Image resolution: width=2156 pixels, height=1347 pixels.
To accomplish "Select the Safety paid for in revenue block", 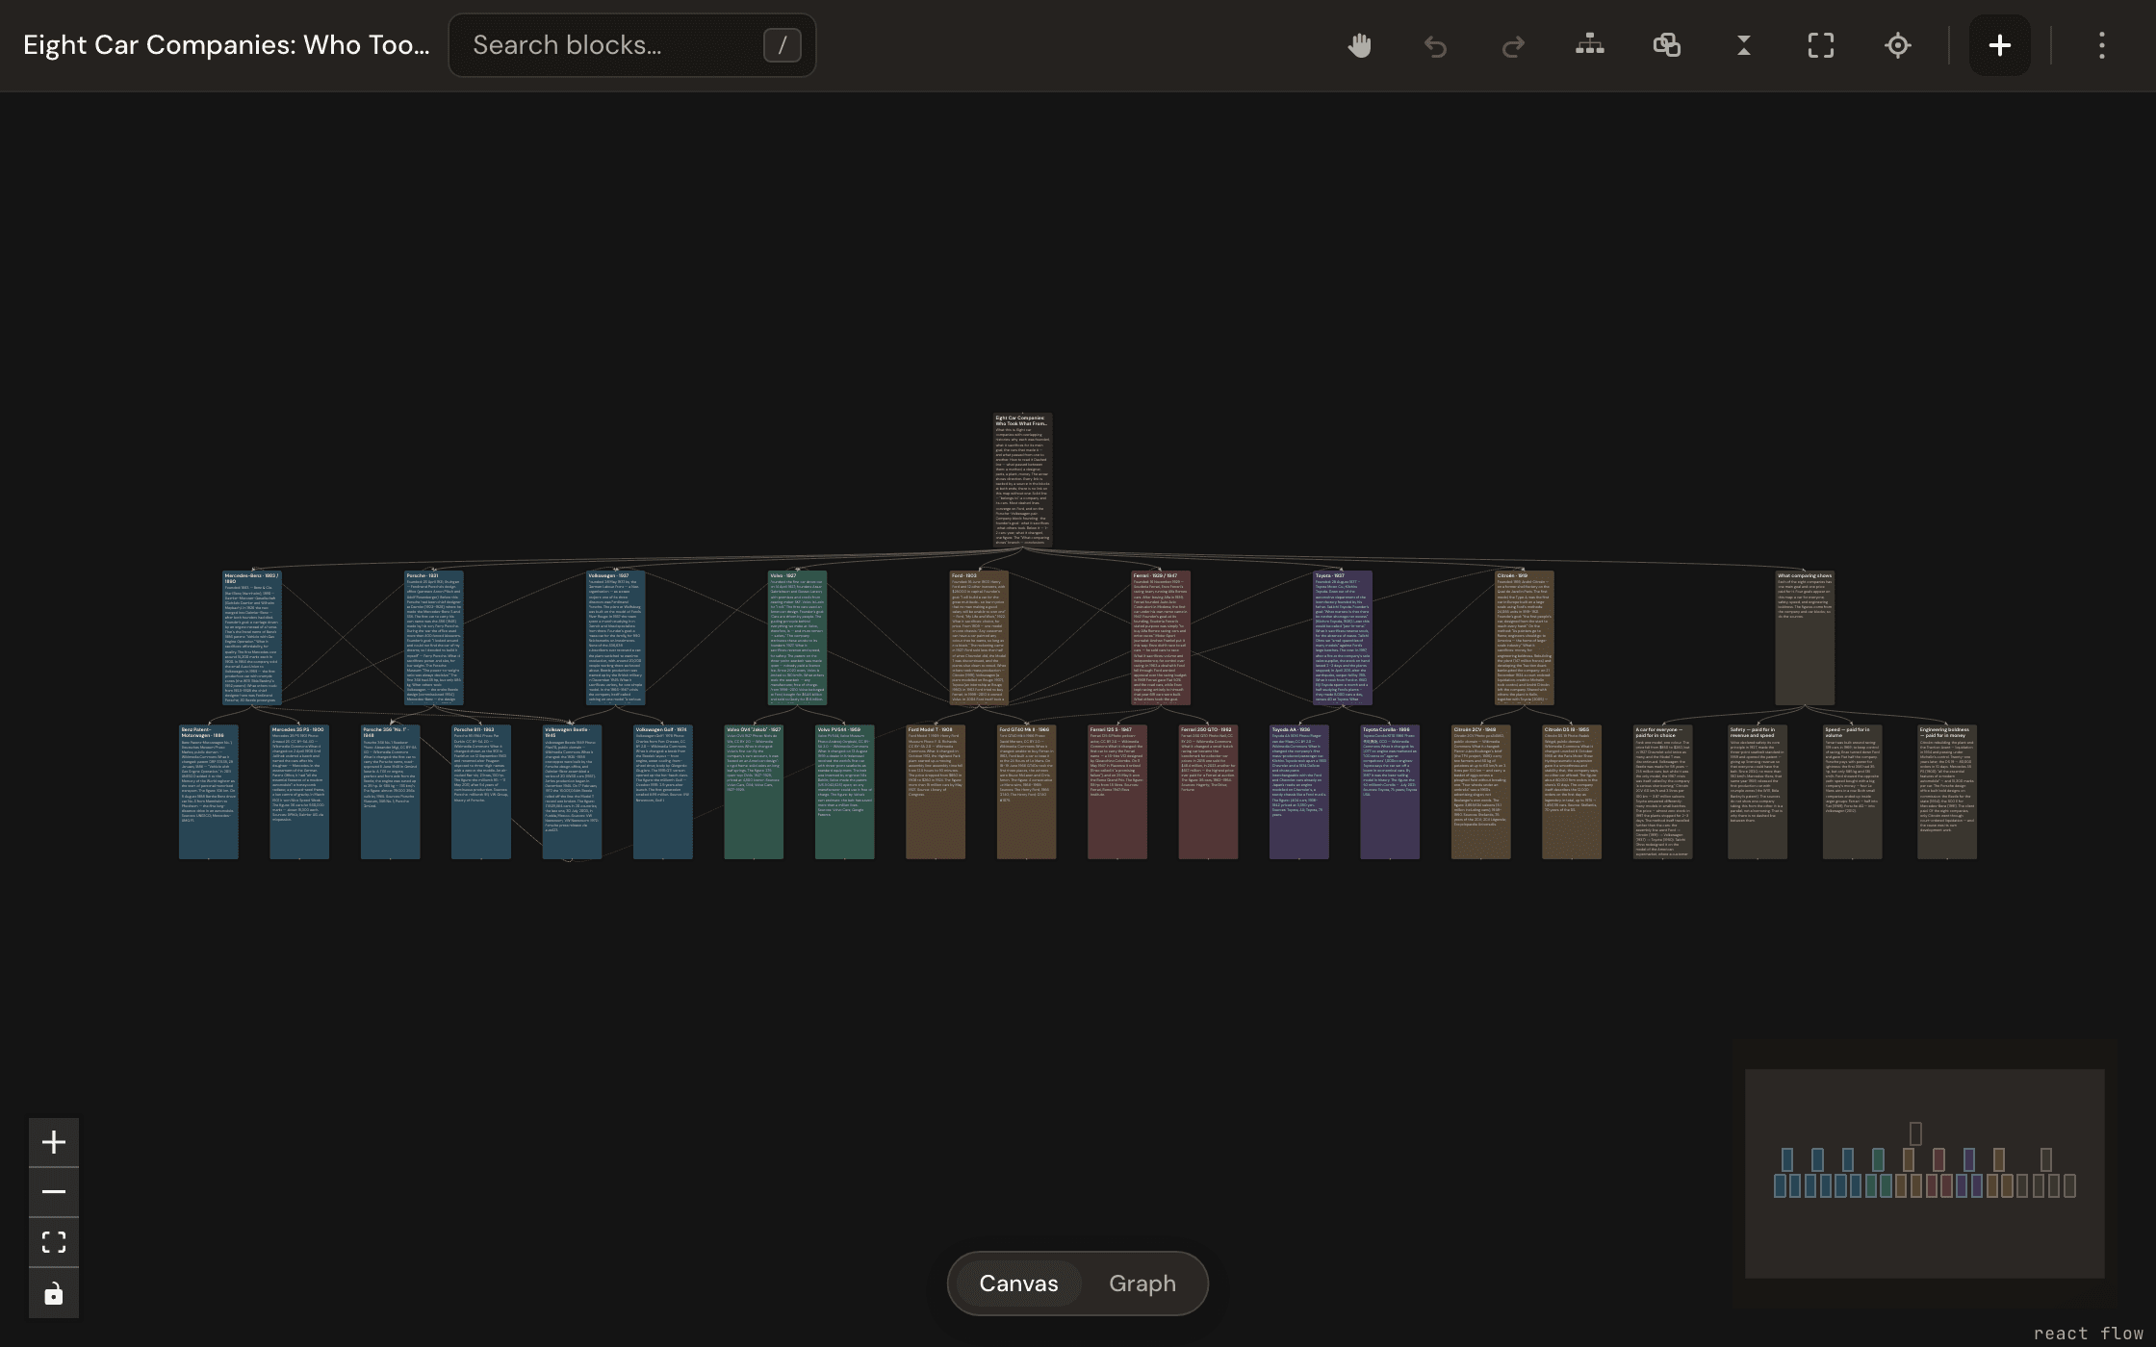I will 1758,792.
